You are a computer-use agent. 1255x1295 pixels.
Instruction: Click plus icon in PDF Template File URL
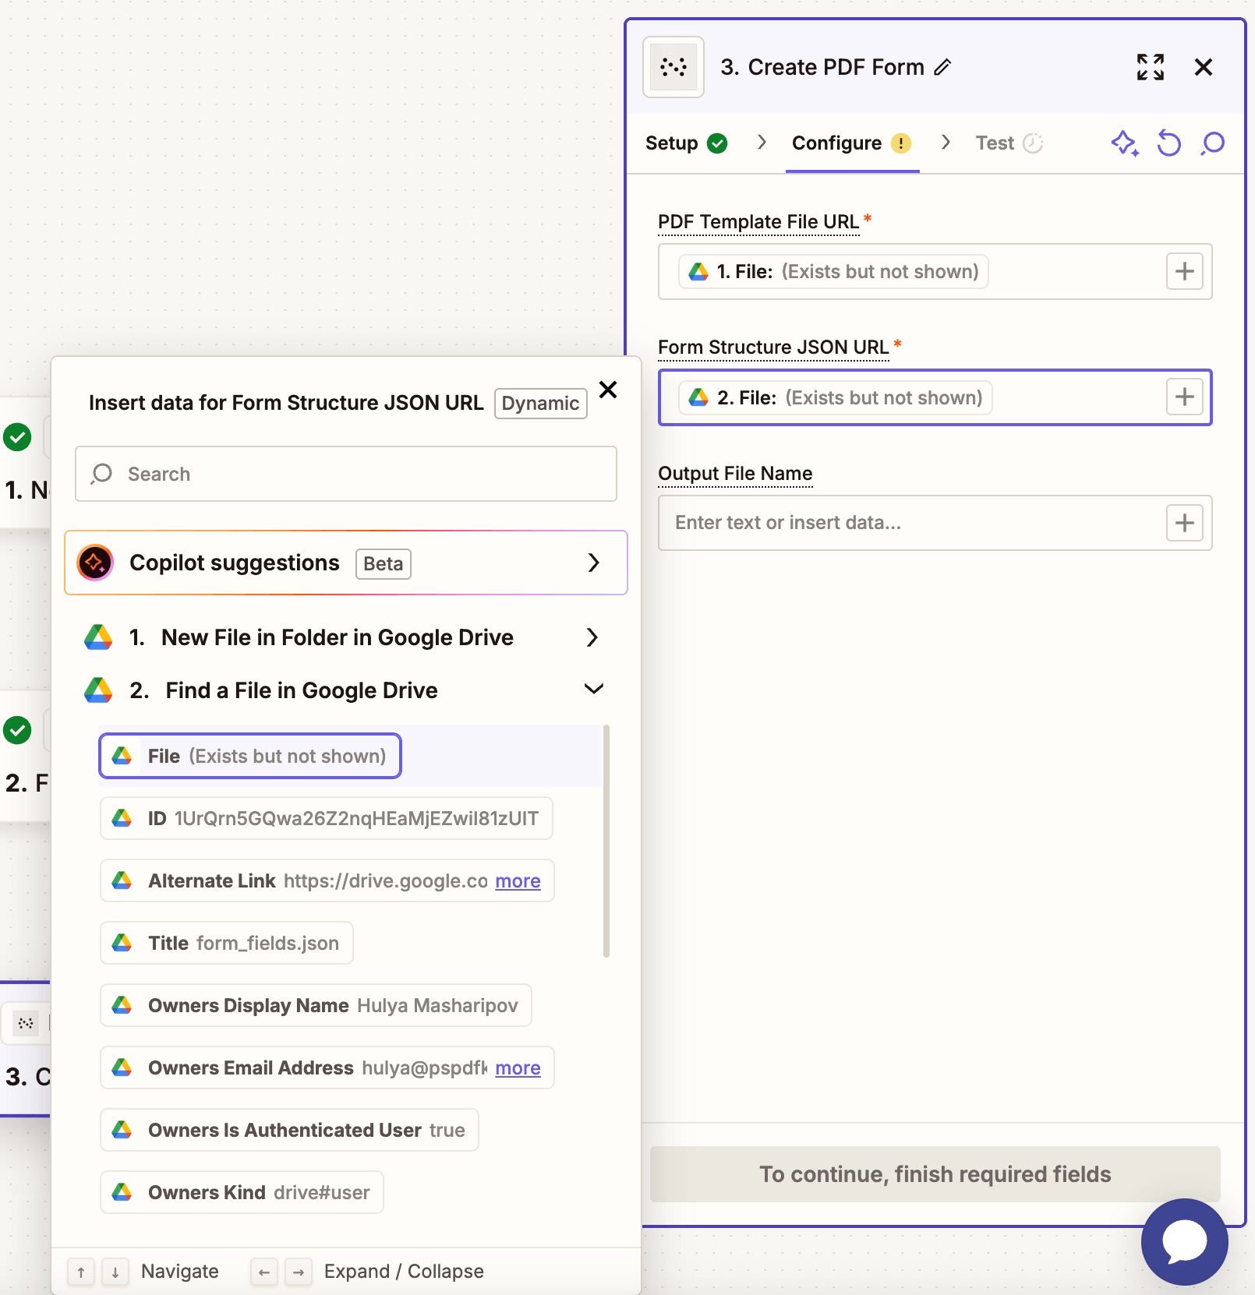1184,272
